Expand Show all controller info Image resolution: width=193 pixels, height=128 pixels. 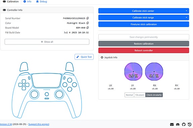click(x=47, y=42)
